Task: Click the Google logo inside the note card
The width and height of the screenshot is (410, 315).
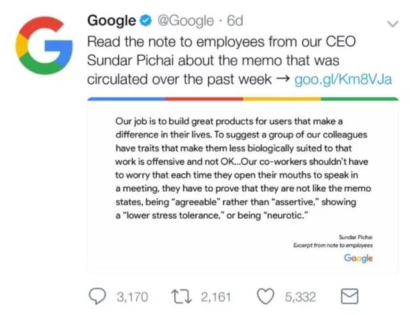Action: [358, 258]
